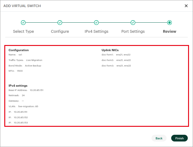This screenshot has width=193, height=147.
Task: Go to the Select Type step label
Action: coord(23,32)
